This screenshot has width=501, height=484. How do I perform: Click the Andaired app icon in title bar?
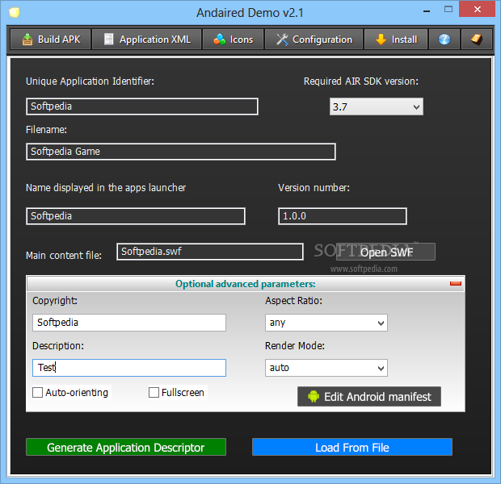(14, 12)
